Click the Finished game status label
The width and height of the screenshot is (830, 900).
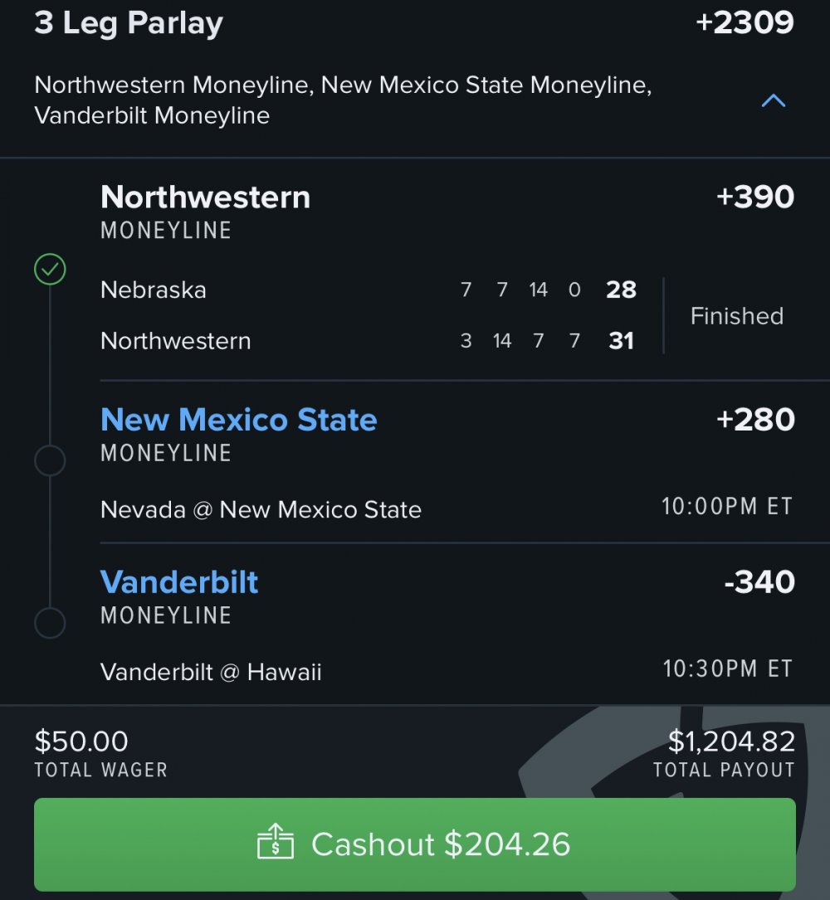click(736, 316)
